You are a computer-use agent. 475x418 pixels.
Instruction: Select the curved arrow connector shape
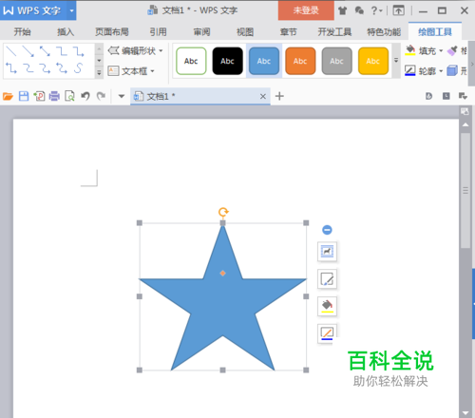tap(45, 67)
